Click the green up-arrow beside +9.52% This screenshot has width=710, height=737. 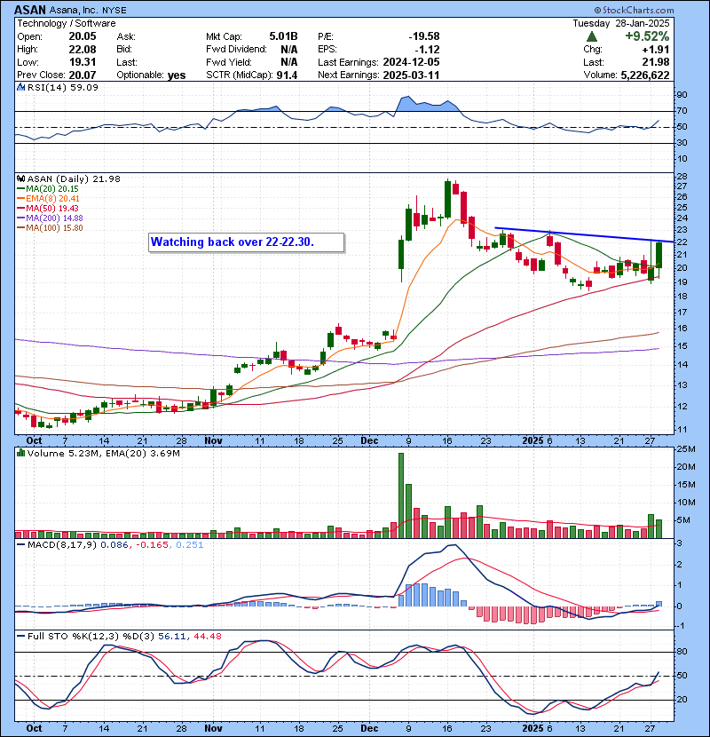tap(592, 36)
